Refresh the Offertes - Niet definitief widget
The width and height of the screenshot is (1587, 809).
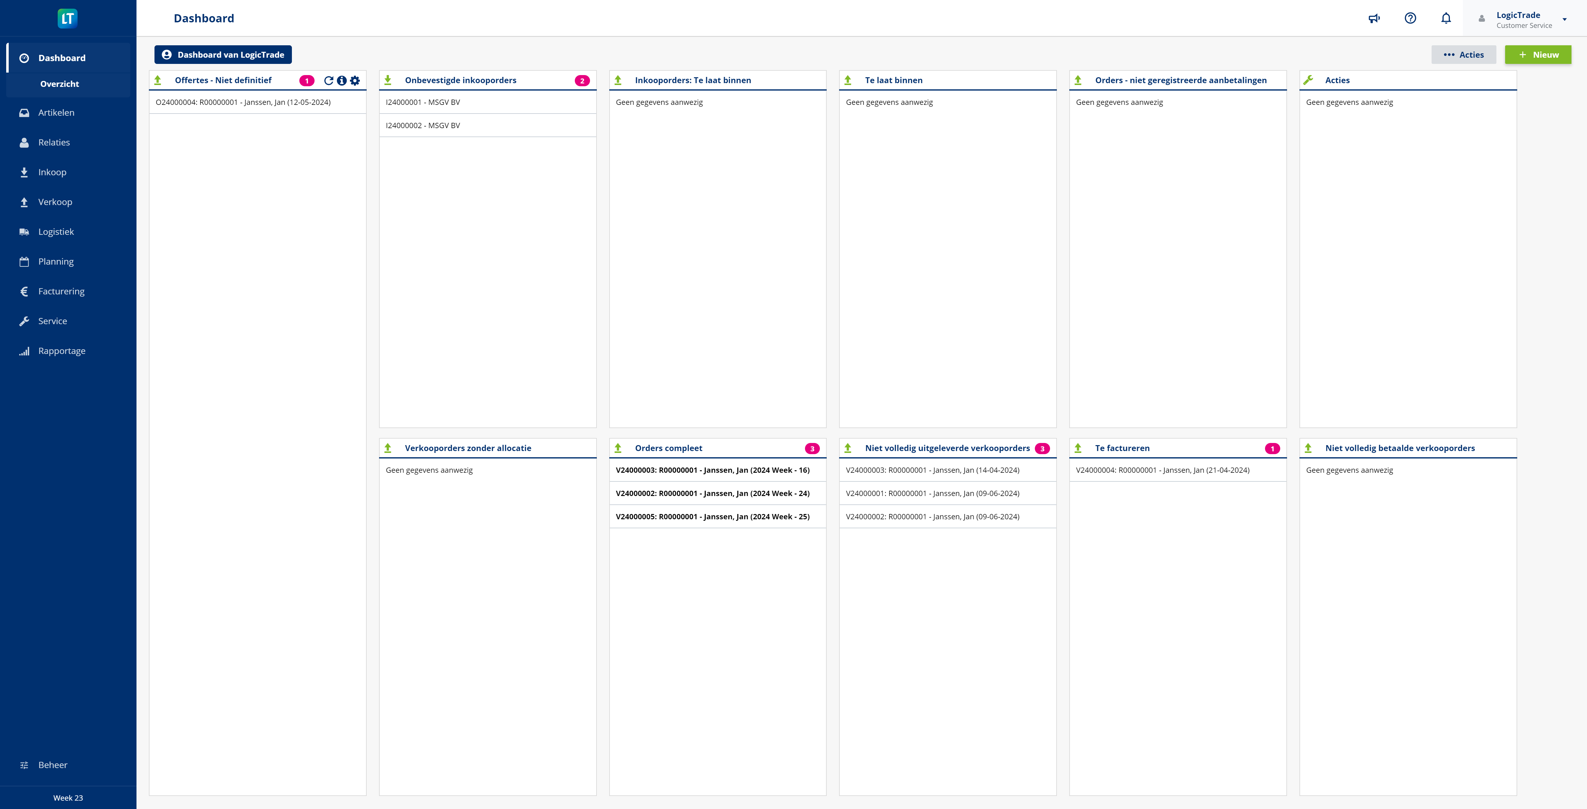click(329, 81)
